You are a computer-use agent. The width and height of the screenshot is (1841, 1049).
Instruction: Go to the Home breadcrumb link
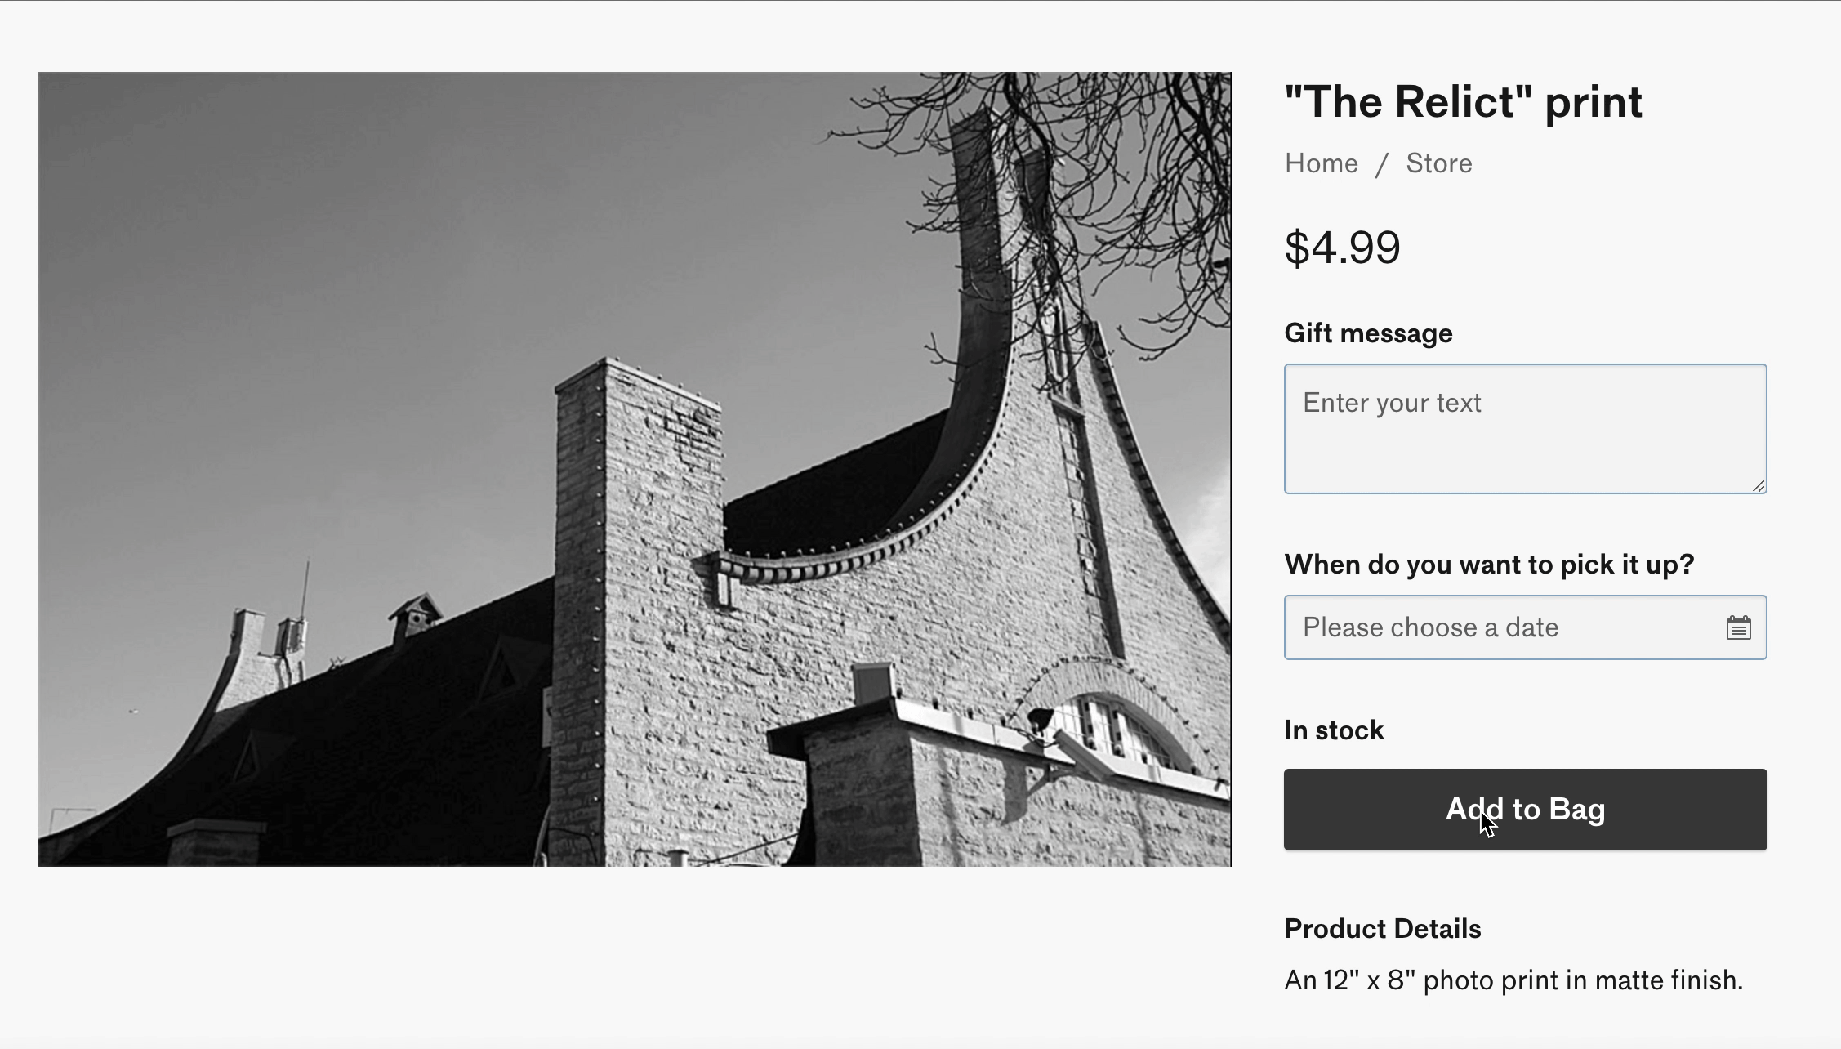[x=1321, y=163]
